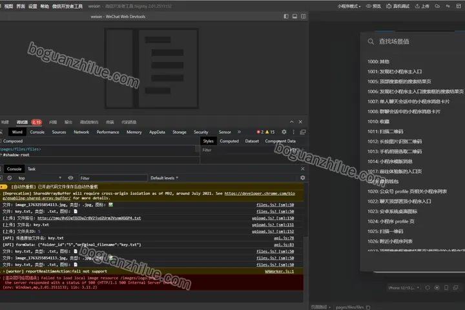Select scene value 1023: 安卓系统桌面图标
The width and height of the screenshot is (465, 310).
click(x=392, y=212)
